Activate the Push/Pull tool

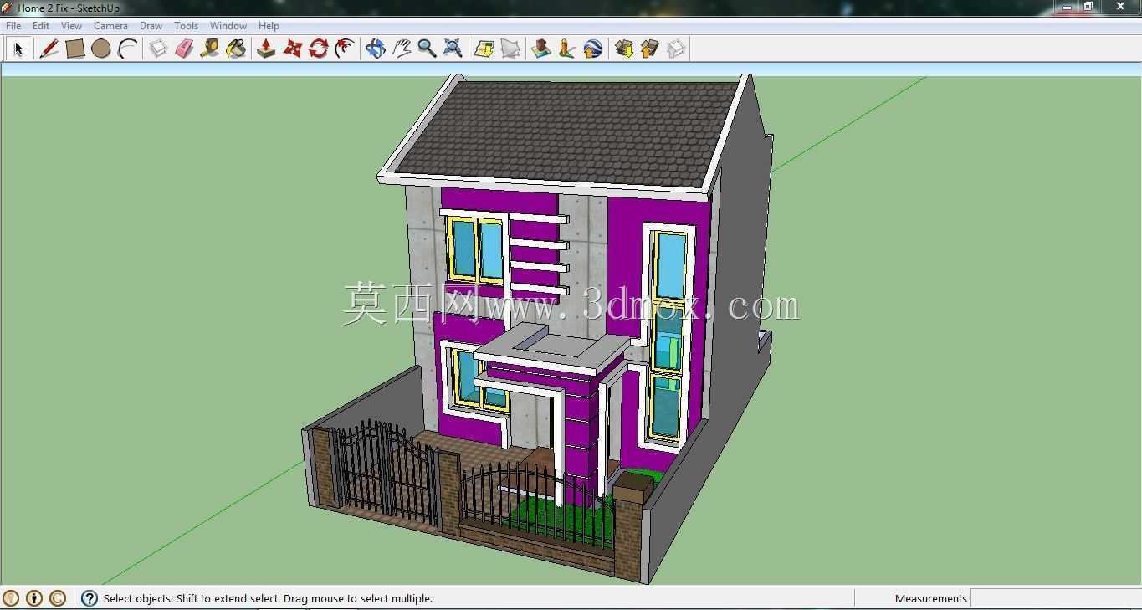(x=266, y=49)
